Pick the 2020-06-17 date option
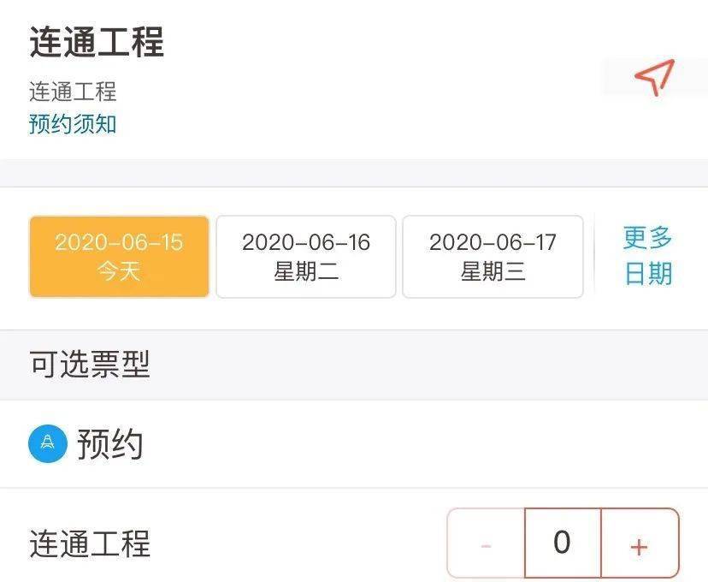 coord(493,257)
